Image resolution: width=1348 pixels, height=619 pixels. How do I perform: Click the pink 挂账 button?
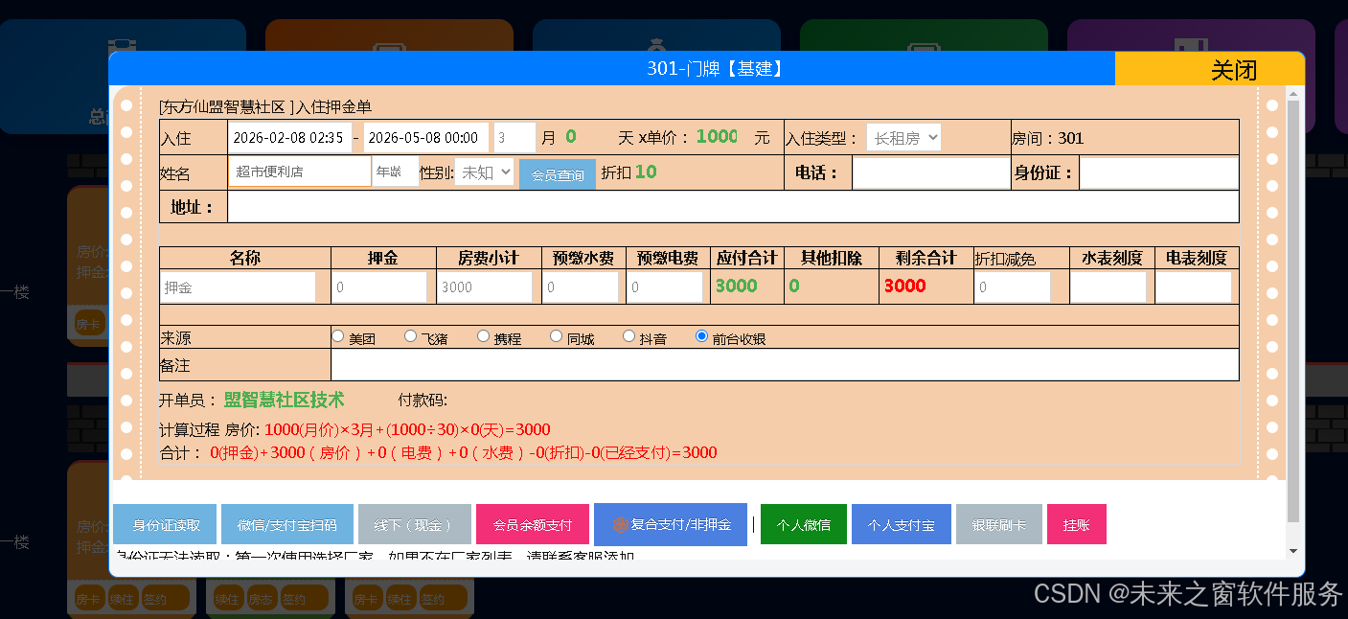[1076, 525]
